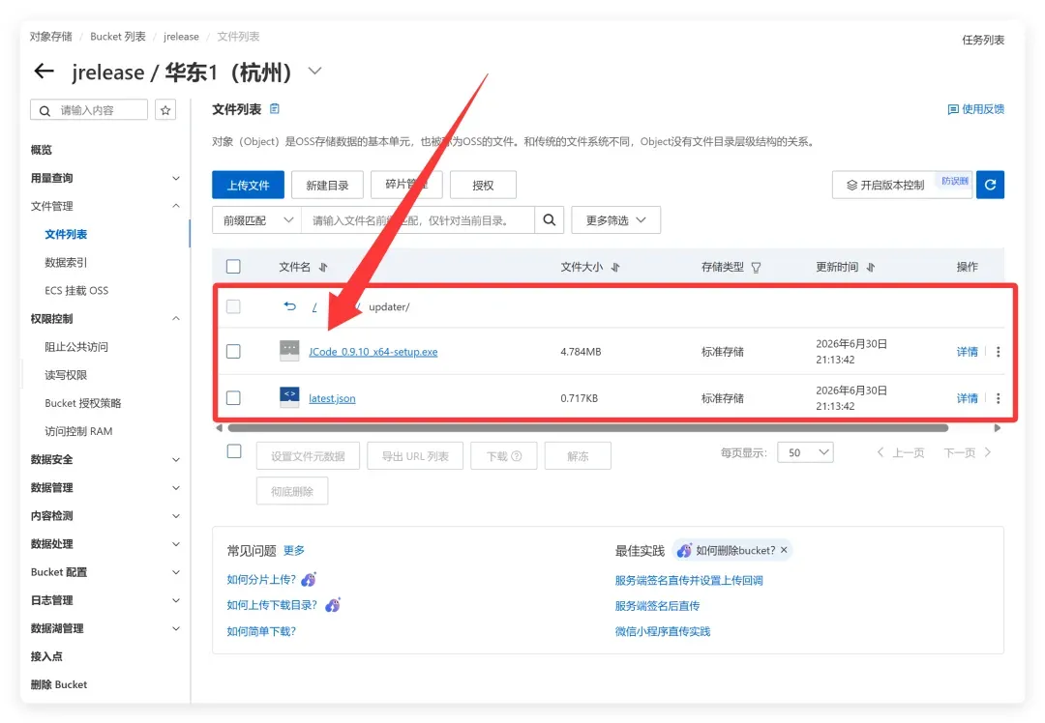Click the 新建目录 button
The width and height of the screenshot is (1045, 723).
click(x=327, y=185)
